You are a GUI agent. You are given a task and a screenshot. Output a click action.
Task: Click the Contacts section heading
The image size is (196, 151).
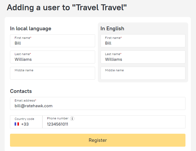(x=21, y=91)
